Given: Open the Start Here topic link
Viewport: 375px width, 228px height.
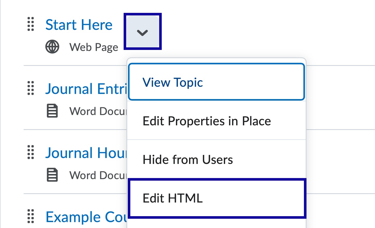Looking at the screenshot, I should tap(79, 25).
